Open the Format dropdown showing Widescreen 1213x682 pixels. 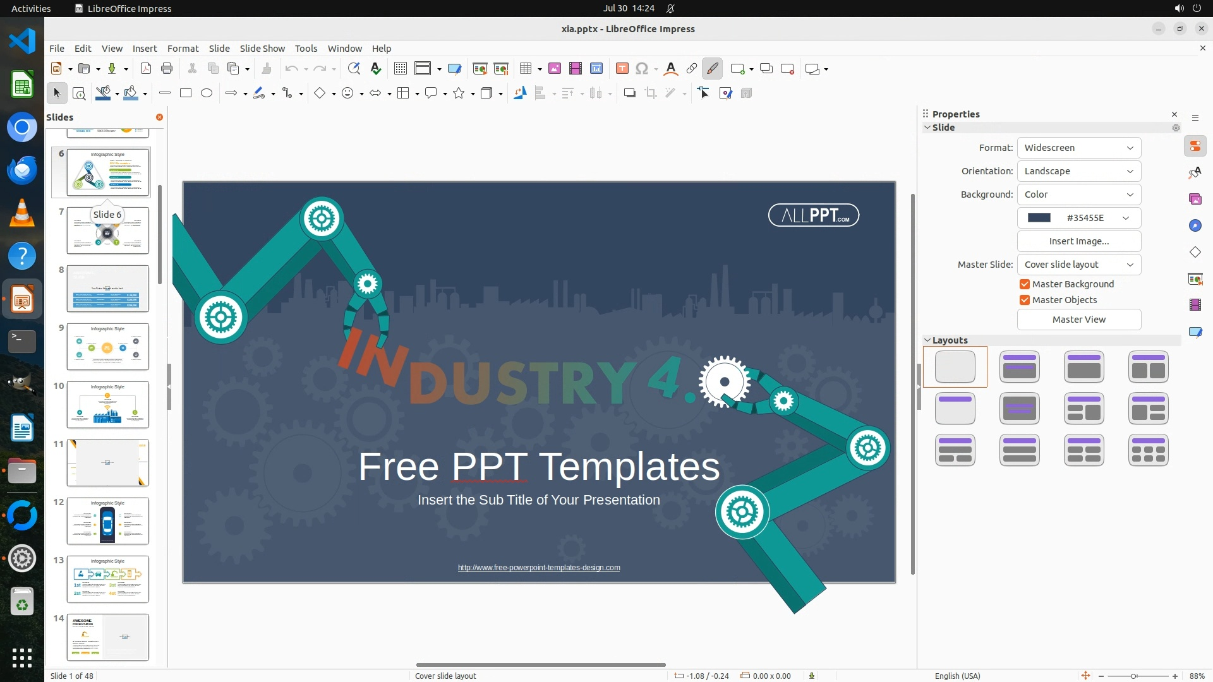coord(1078,148)
